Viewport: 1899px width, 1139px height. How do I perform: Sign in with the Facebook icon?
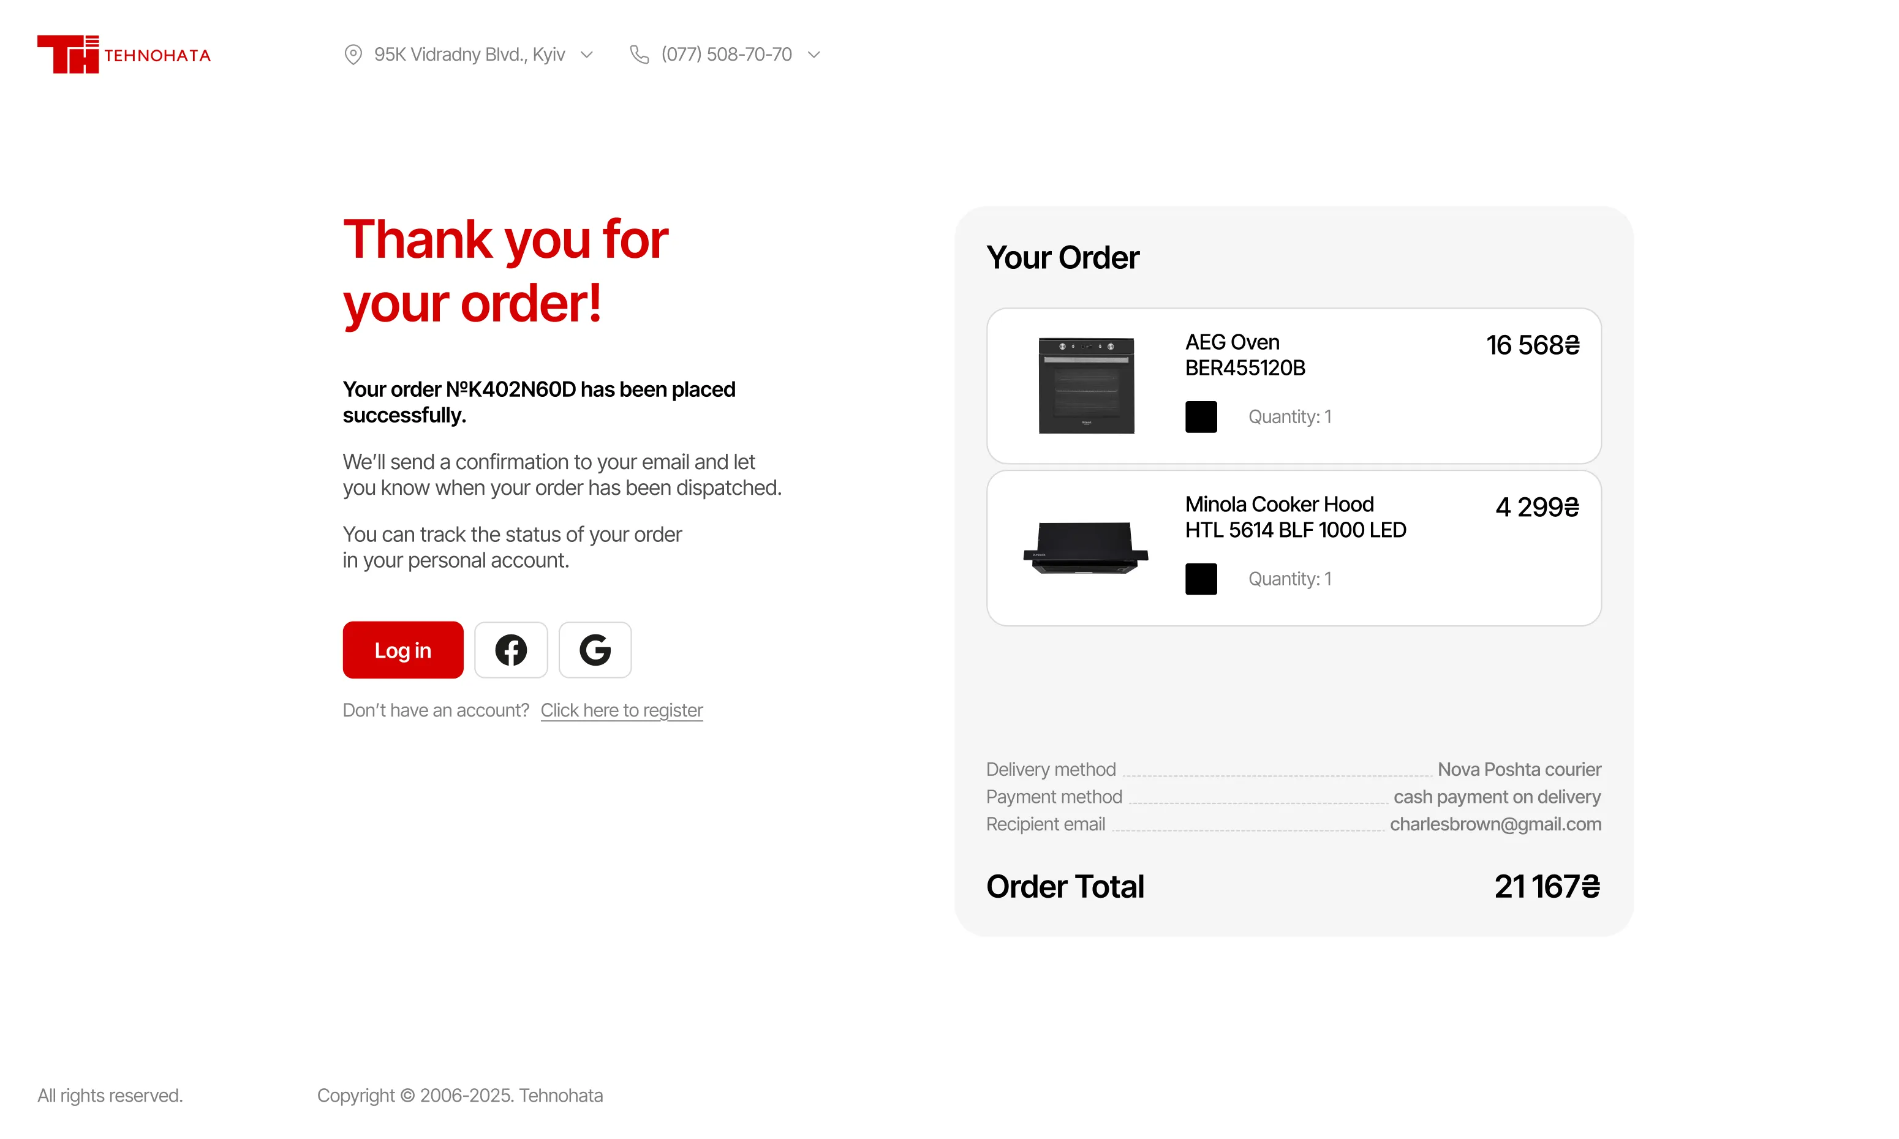(510, 650)
